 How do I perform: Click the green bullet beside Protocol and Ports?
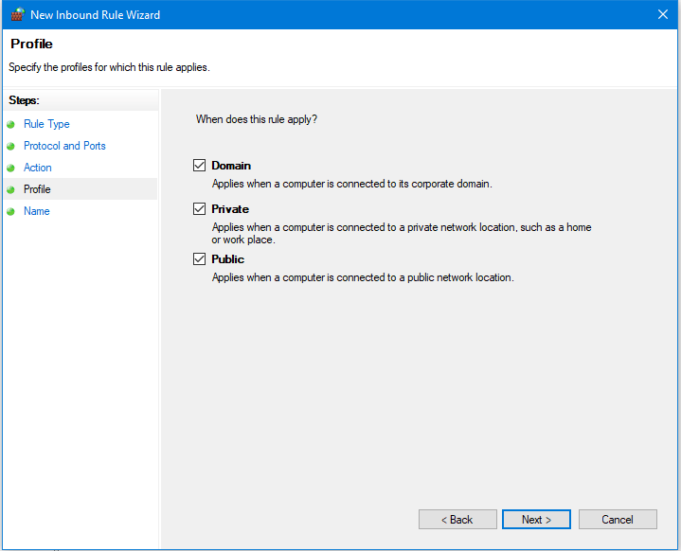pyautogui.click(x=10, y=146)
